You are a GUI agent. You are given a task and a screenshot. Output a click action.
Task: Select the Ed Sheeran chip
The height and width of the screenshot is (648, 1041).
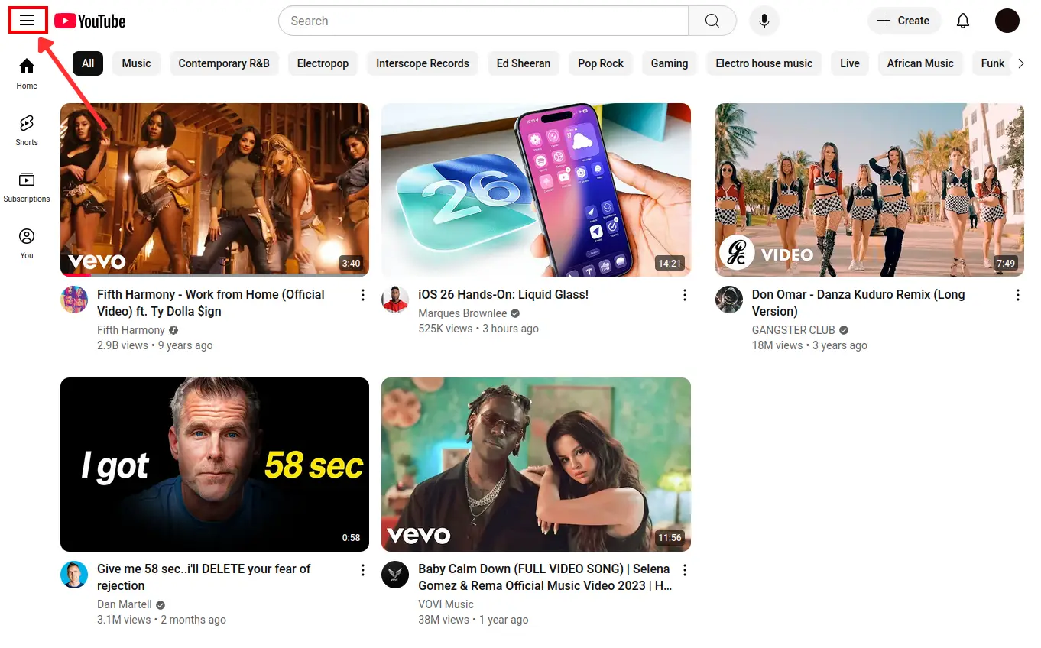524,63
